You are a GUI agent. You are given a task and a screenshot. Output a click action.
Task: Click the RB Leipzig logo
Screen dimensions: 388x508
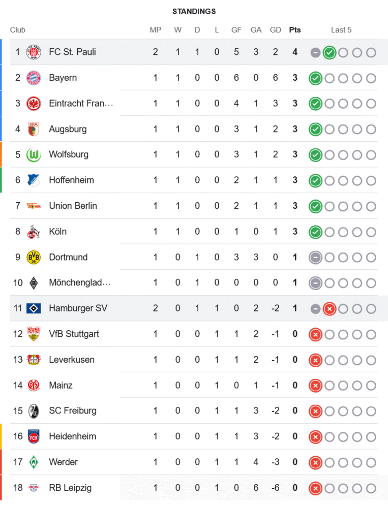point(33,488)
